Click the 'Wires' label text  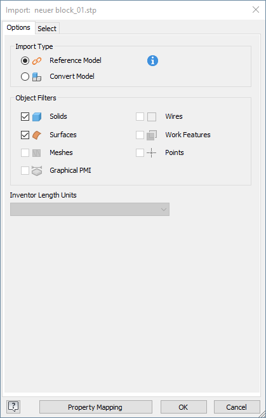174,116
